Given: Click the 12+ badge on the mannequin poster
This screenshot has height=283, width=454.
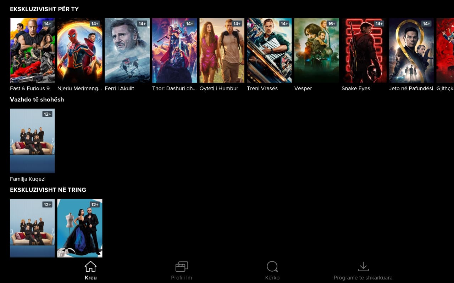Looking at the screenshot, I should 95,204.
